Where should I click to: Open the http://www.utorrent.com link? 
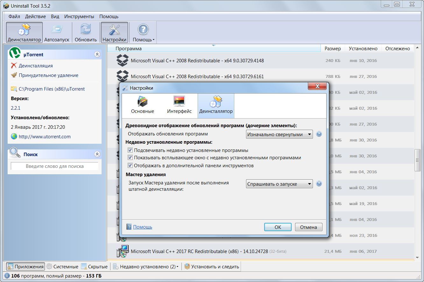point(45,137)
